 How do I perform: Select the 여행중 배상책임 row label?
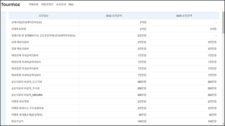pyautogui.click(x=20, y=101)
